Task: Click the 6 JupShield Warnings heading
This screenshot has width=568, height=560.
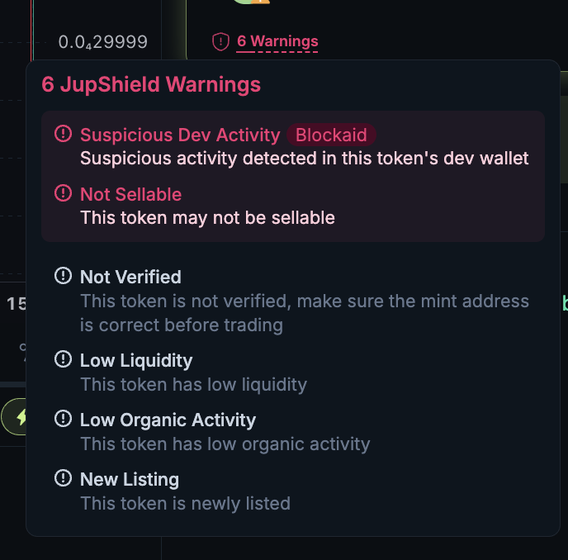Action: [151, 84]
